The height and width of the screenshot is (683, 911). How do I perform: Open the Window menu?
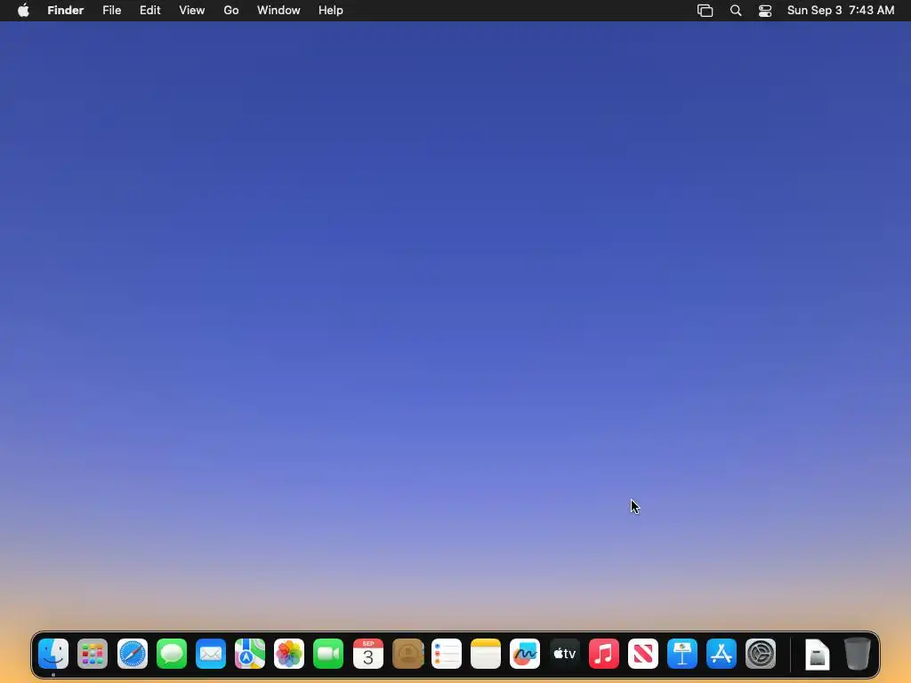pos(278,10)
